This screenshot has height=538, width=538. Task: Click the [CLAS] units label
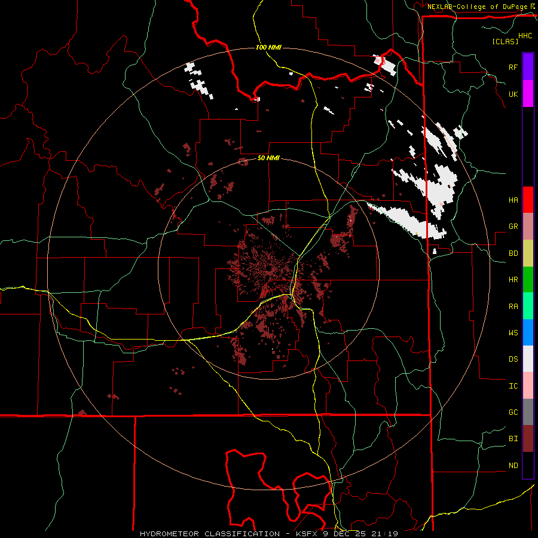click(x=505, y=41)
